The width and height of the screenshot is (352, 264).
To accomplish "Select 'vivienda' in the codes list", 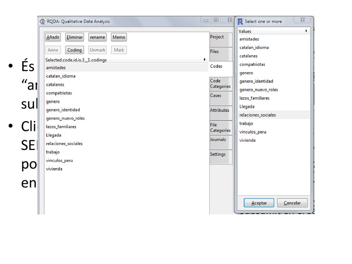I will (126, 169).
